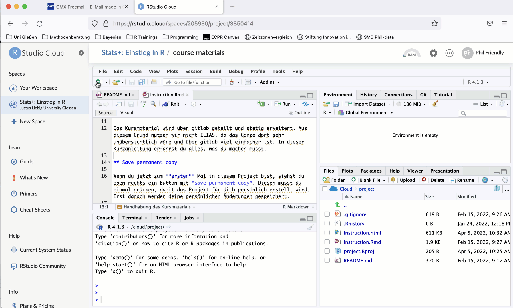Open the instruction.html file link
The width and height of the screenshot is (513, 308).
pyautogui.click(x=362, y=233)
